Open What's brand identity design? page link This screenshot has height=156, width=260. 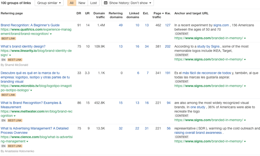[x=23, y=46]
